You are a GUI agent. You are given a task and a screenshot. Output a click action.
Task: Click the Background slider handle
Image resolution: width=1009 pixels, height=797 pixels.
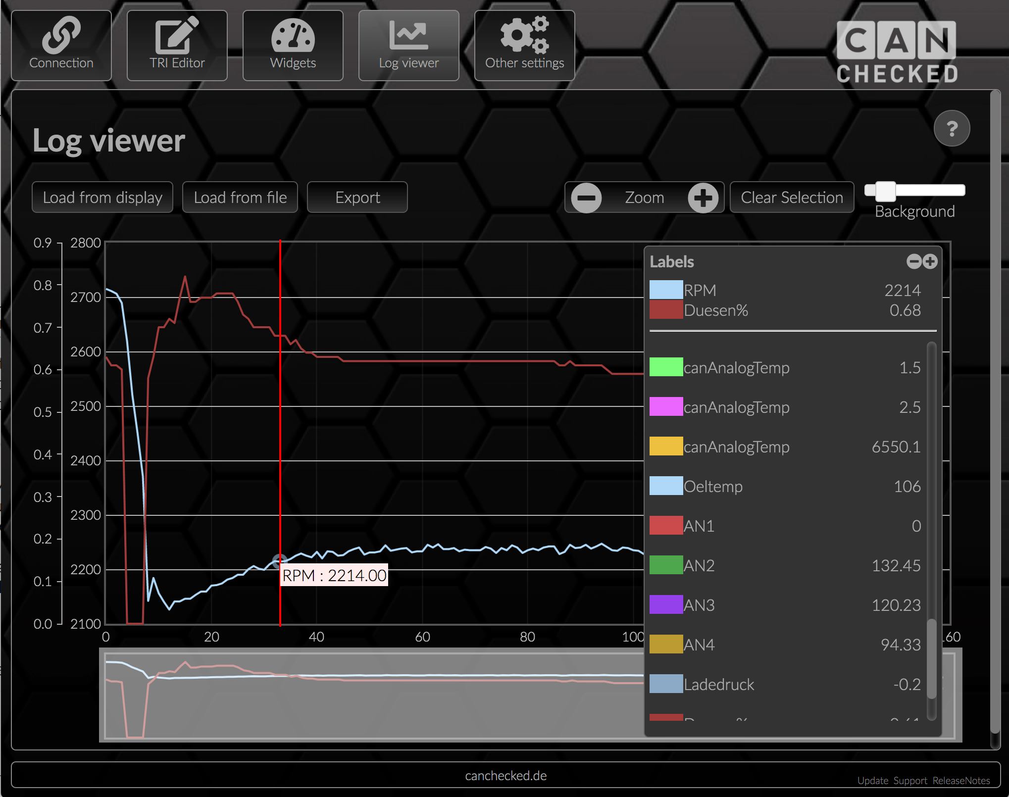(x=885, y=191)
